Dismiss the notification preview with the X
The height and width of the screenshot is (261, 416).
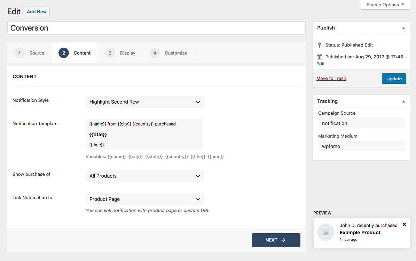tap(404, 225)
